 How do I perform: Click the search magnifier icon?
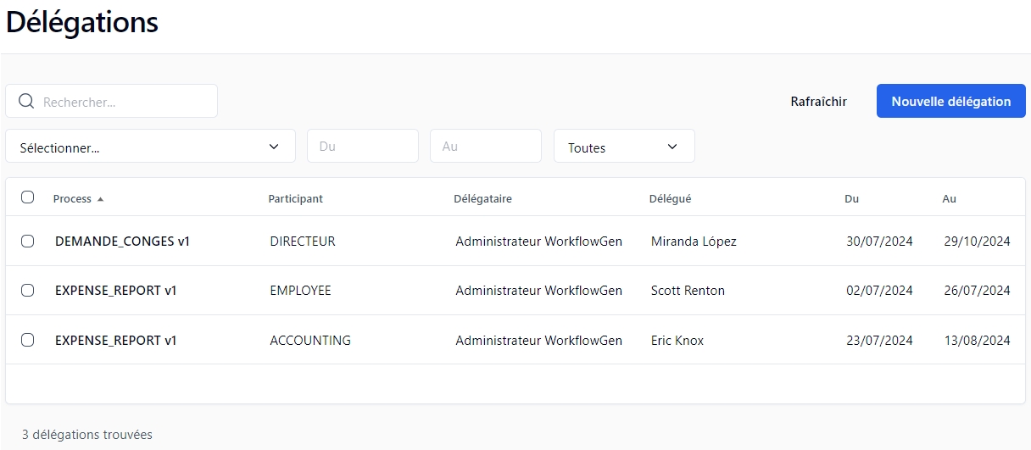tap(26, 102)
